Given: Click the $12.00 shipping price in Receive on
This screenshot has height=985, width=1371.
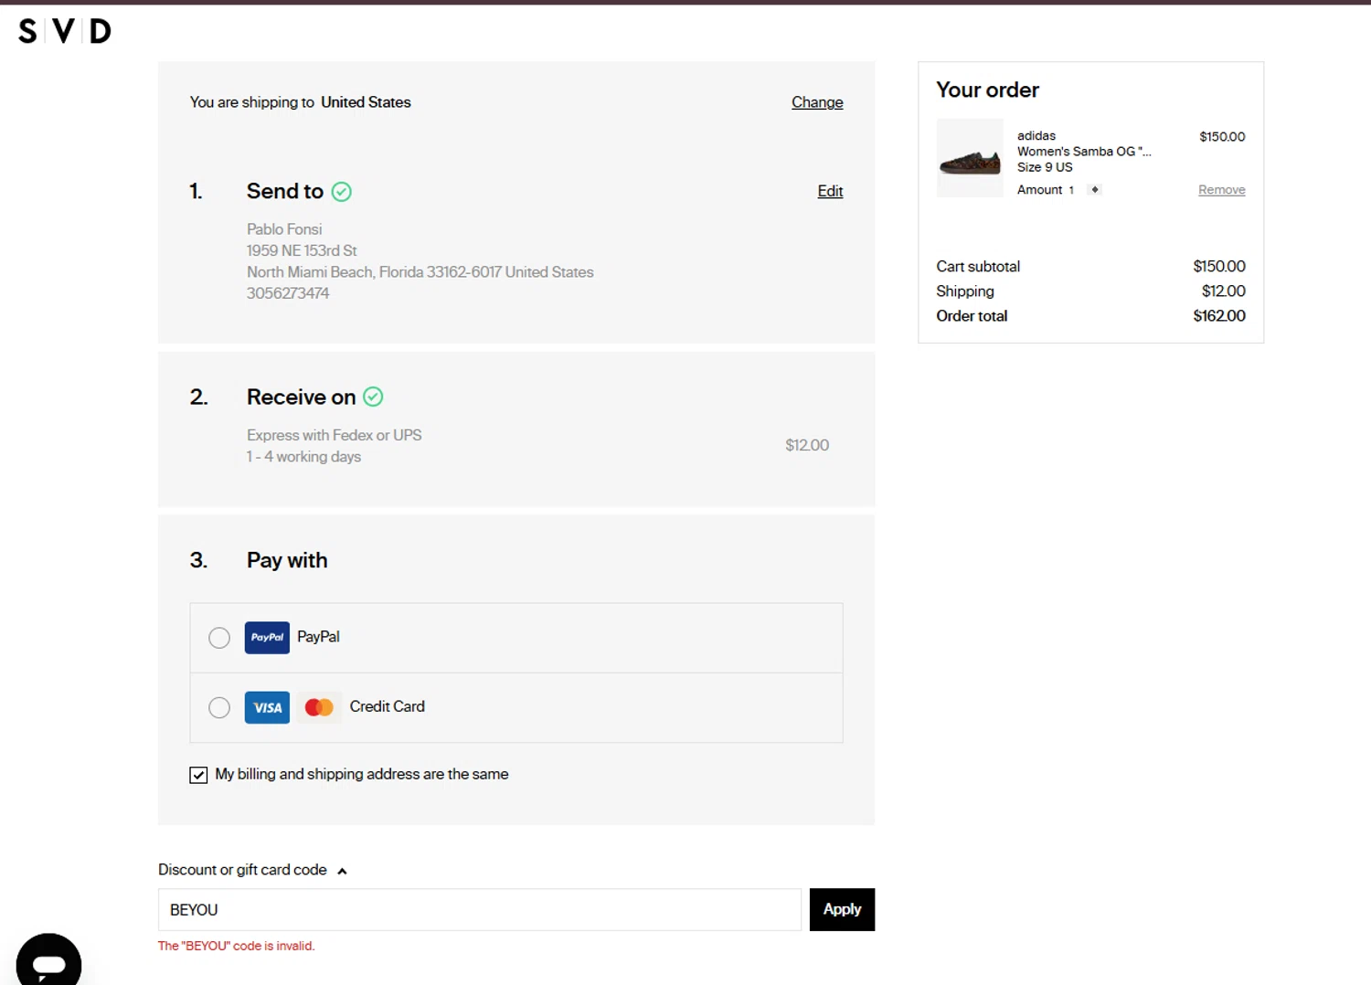Looking at the screenshot, I should [807, 445].
